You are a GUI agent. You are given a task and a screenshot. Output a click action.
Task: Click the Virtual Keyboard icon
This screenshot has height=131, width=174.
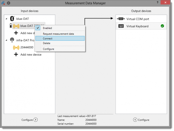[121, 26]
